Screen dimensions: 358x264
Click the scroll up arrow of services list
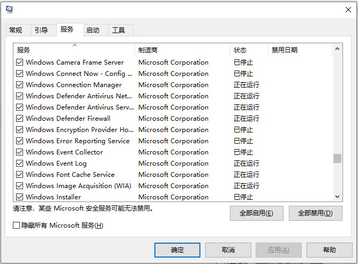[337, 49]
